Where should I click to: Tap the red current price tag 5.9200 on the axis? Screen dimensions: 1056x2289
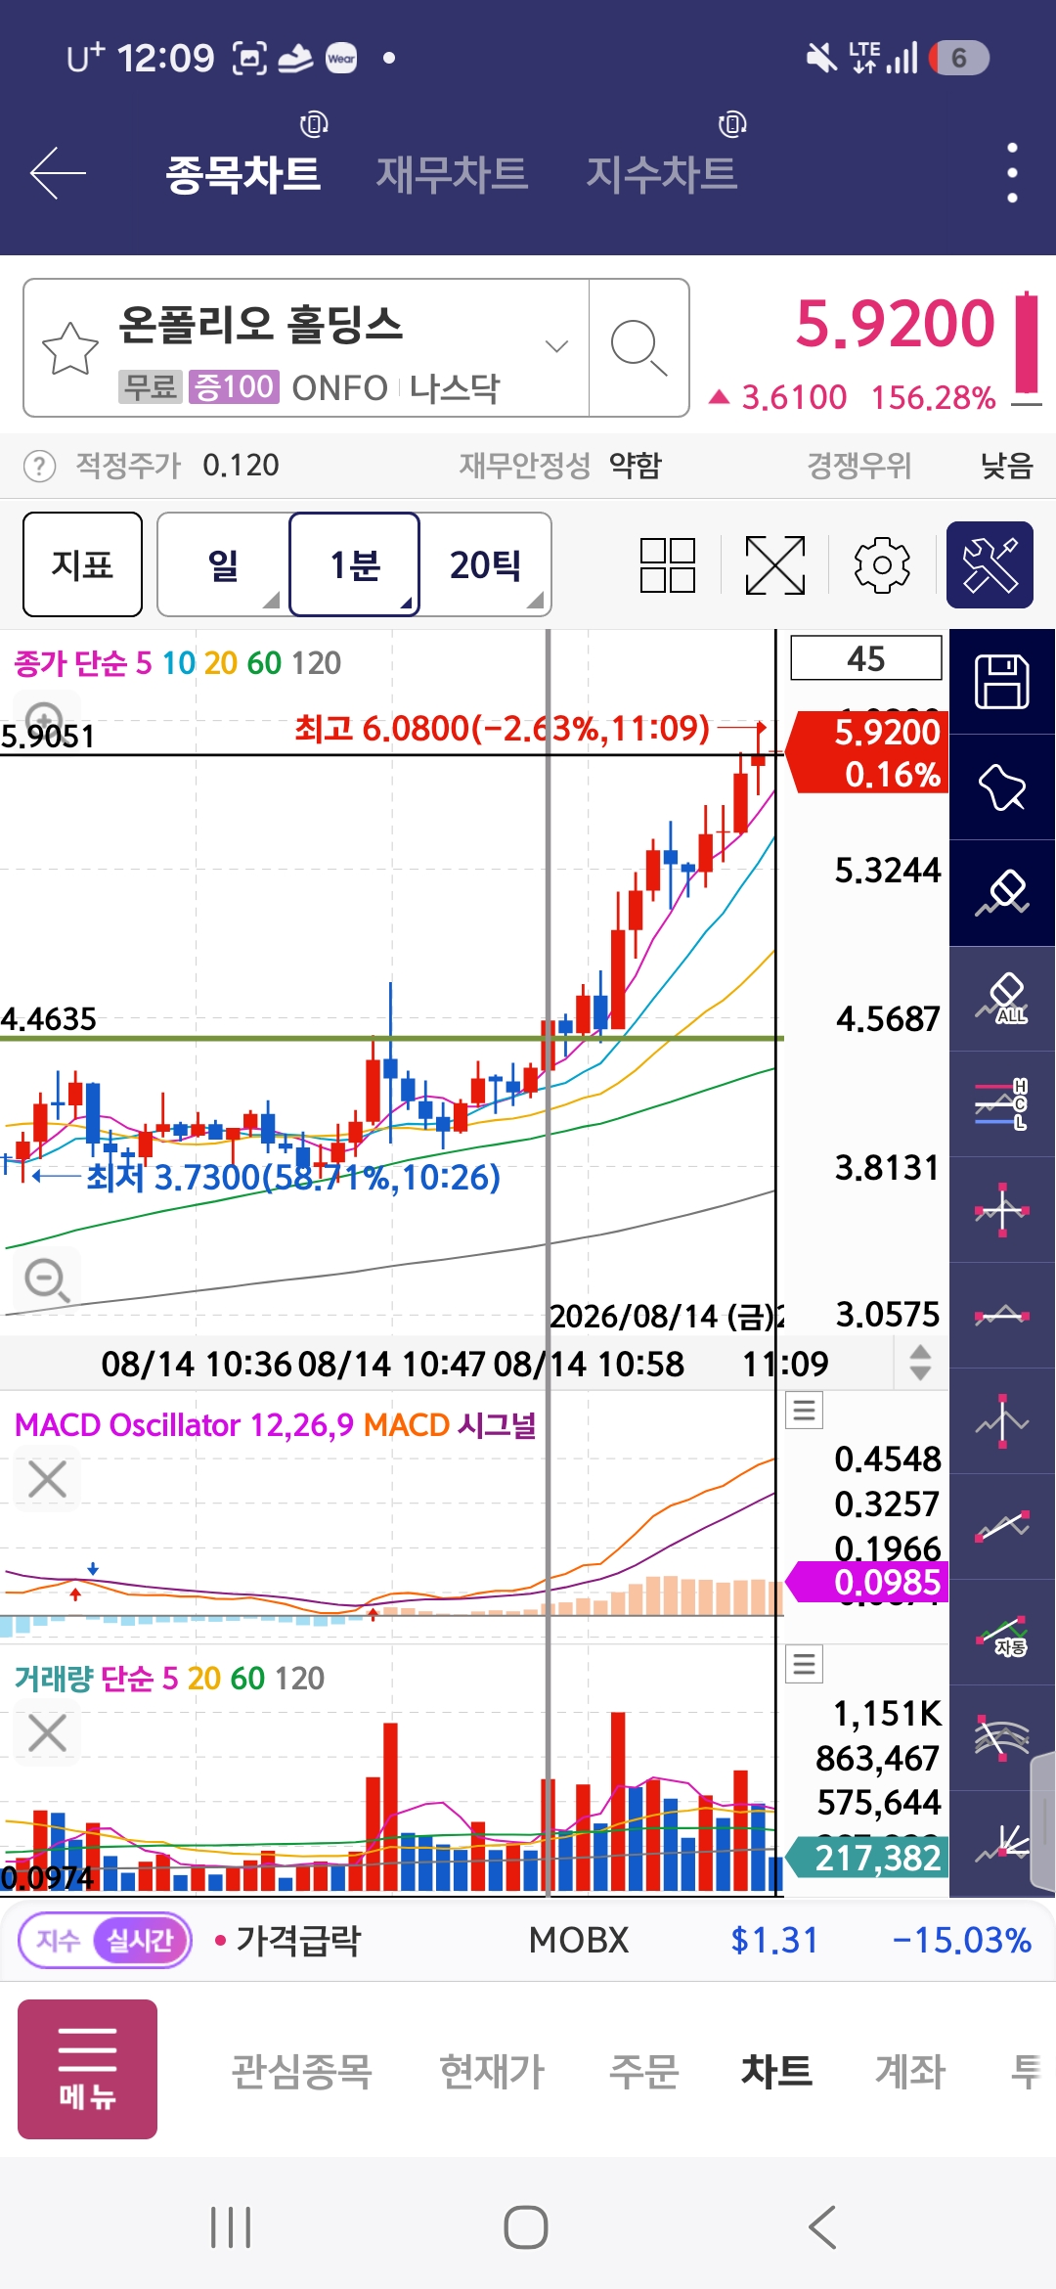click(868, 752)
